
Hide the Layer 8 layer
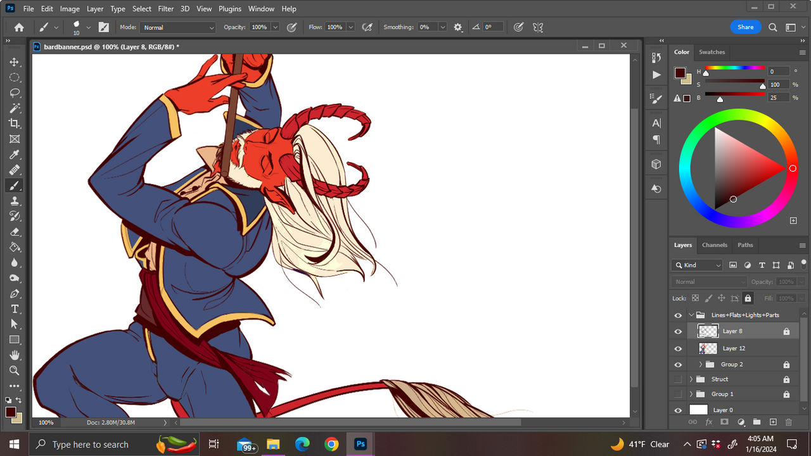[678, 331]
